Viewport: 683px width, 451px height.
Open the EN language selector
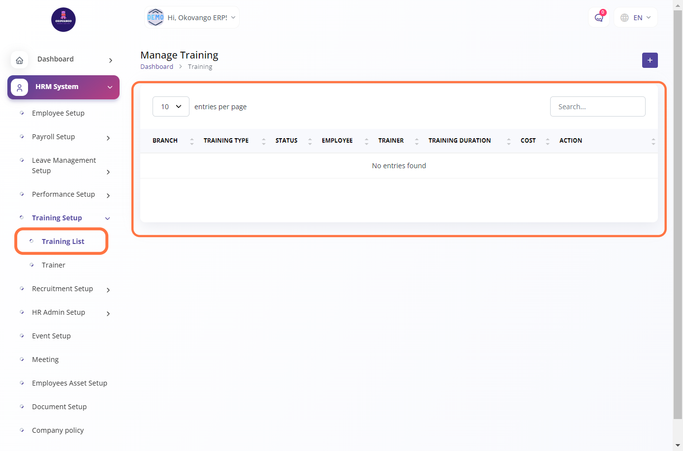[636, 18]
